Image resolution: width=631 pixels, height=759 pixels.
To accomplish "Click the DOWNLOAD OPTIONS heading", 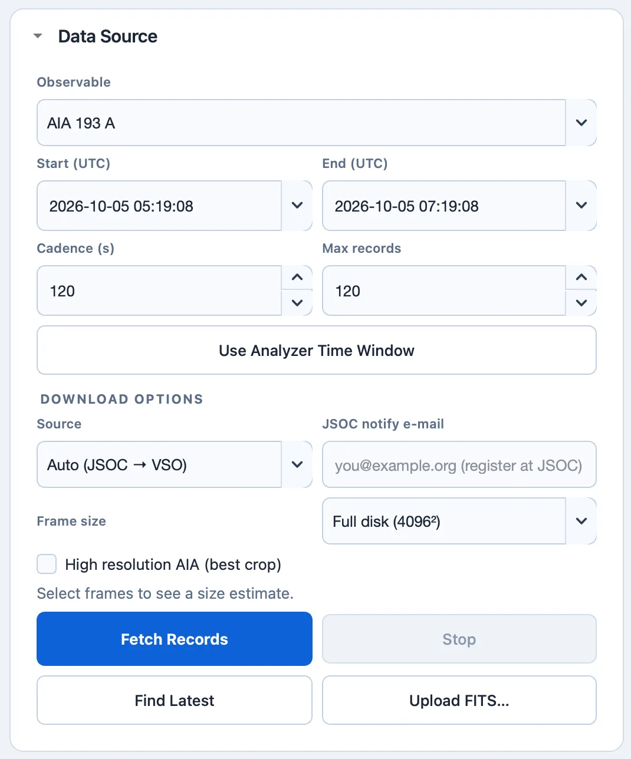I will click(x=122, y=399).
